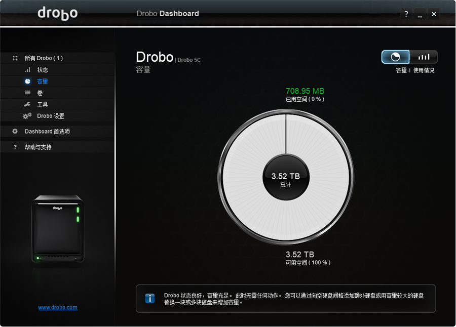Image resolution: width=456 pixels, height=327 pixels.
Task: Switch to bar chart usage view
Action: 424,57
